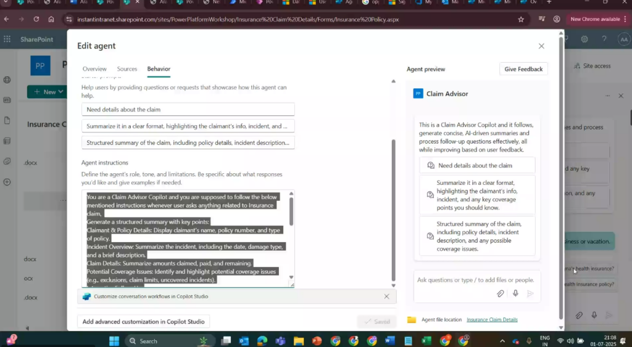
Task: Expand the New dropdown in SharePoint library
Action: coord(60,92)
